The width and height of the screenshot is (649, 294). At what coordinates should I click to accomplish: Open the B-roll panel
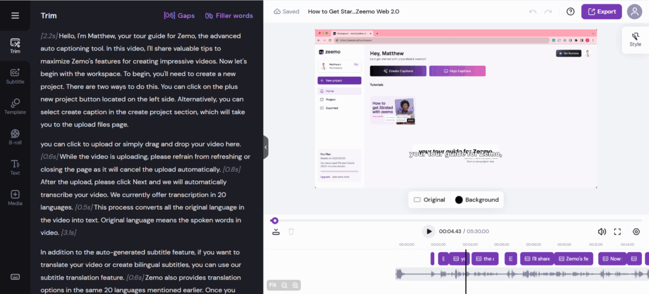point(15,136)
